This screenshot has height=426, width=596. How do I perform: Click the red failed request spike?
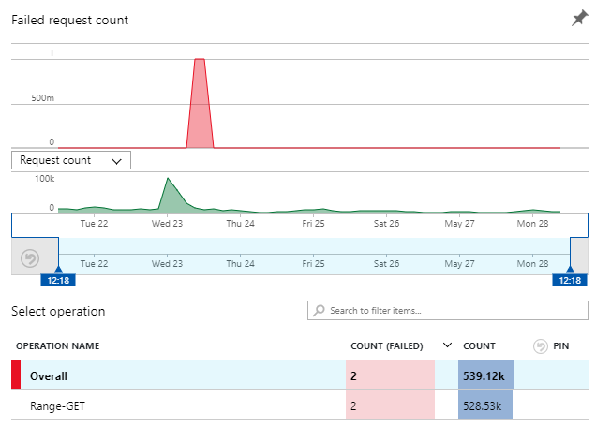[x=200, y=102]
